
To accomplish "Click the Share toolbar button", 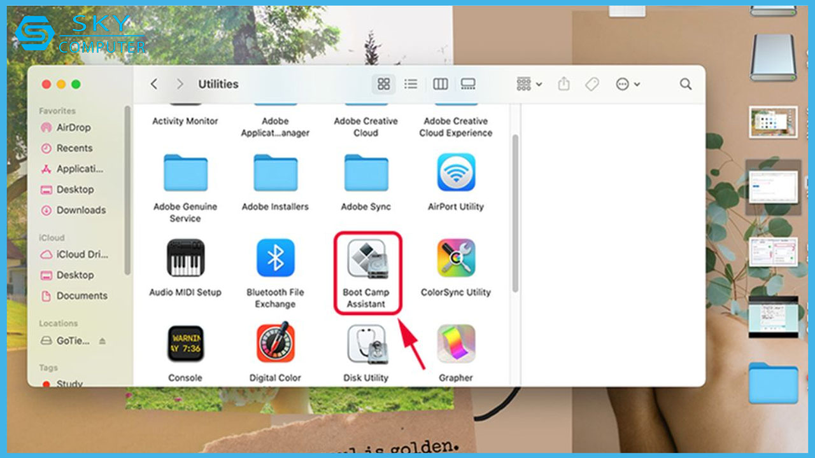I will point(563,84).
